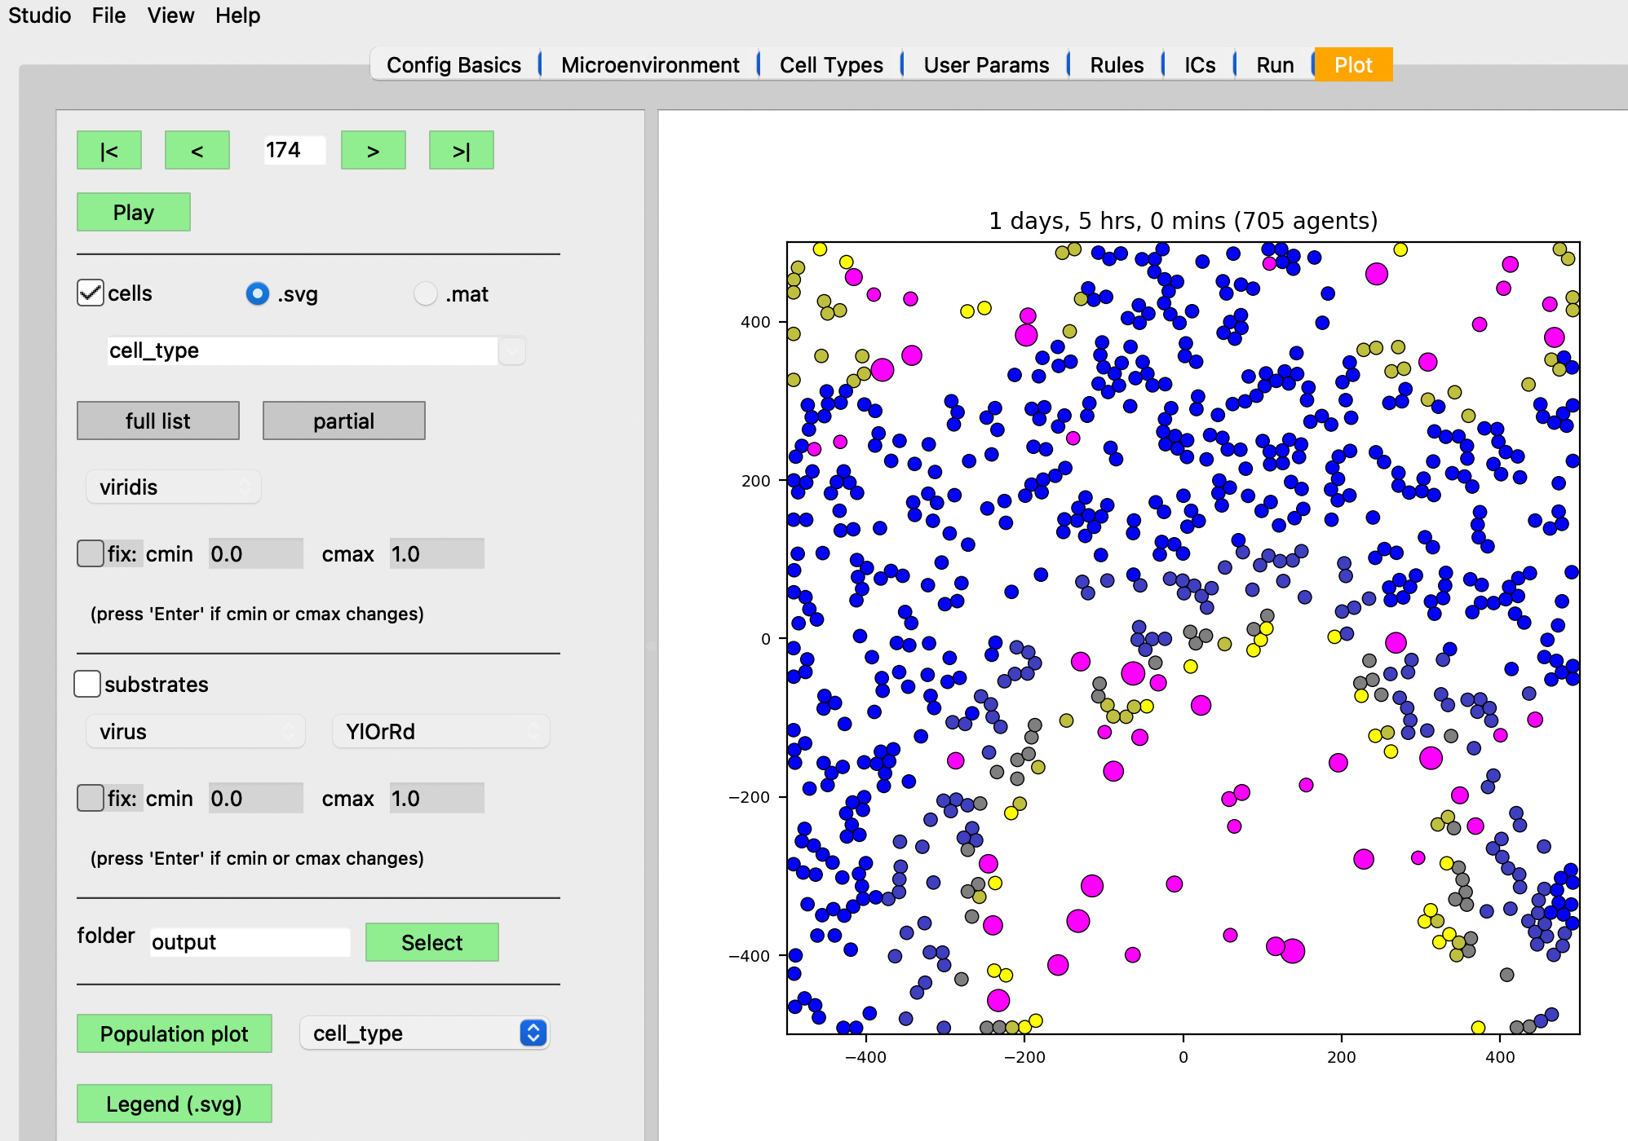This screenshot has width=1628, height=1141.
Task: Enable the substrates checkbox
Action: click(87, 684)
